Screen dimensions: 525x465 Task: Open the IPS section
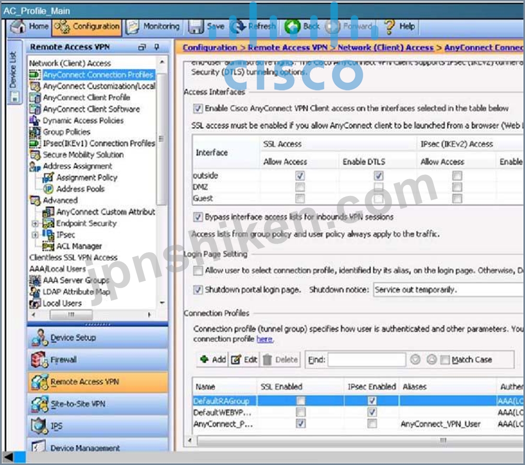tap(98, 426)
